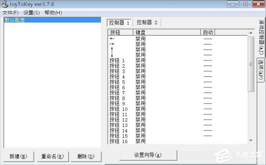Select the 按钮 6 row
Image resolution: width=266 pixels, height=165 pixels.
pos(178,88)
